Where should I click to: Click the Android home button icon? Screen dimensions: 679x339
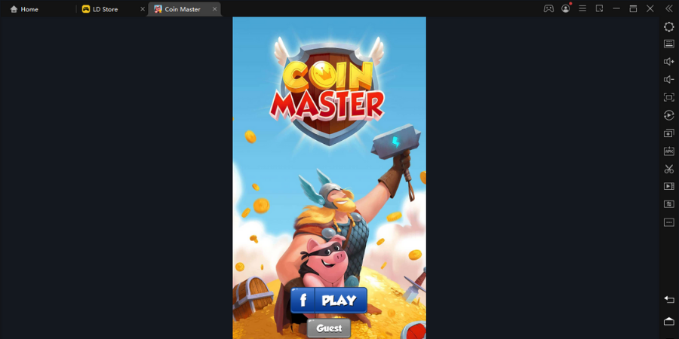[x=668, y=321]
